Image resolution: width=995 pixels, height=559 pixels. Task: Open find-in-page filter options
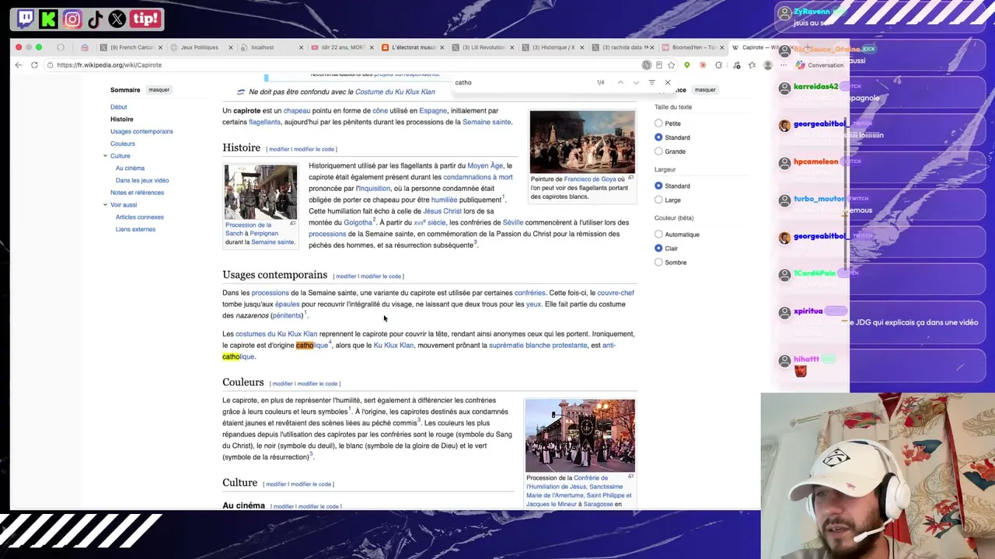point(651,82)
